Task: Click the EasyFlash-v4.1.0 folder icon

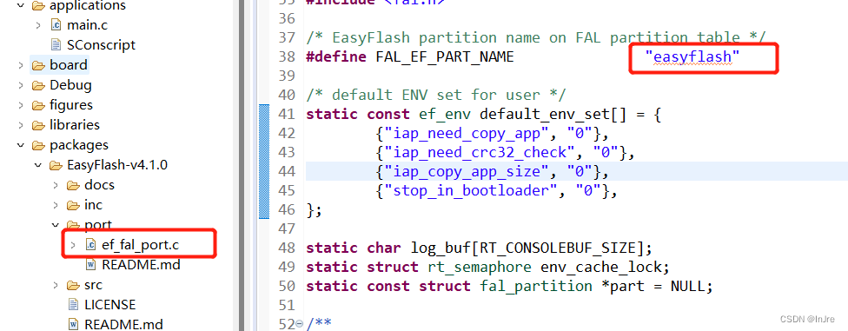Action: [x=56, y=165]
